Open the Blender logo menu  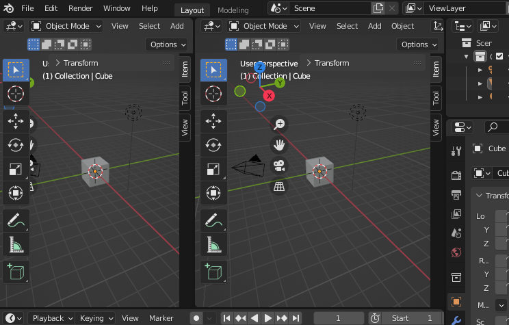click(8, 8)
